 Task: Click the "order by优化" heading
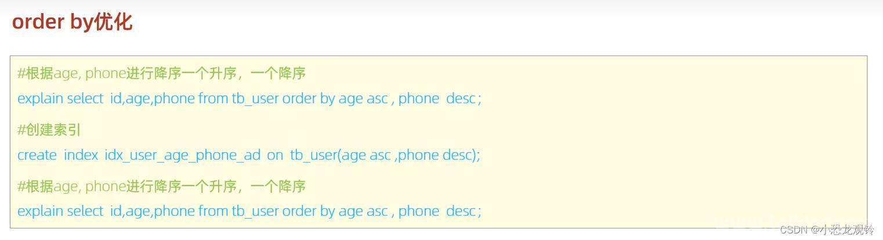(72, 23)
